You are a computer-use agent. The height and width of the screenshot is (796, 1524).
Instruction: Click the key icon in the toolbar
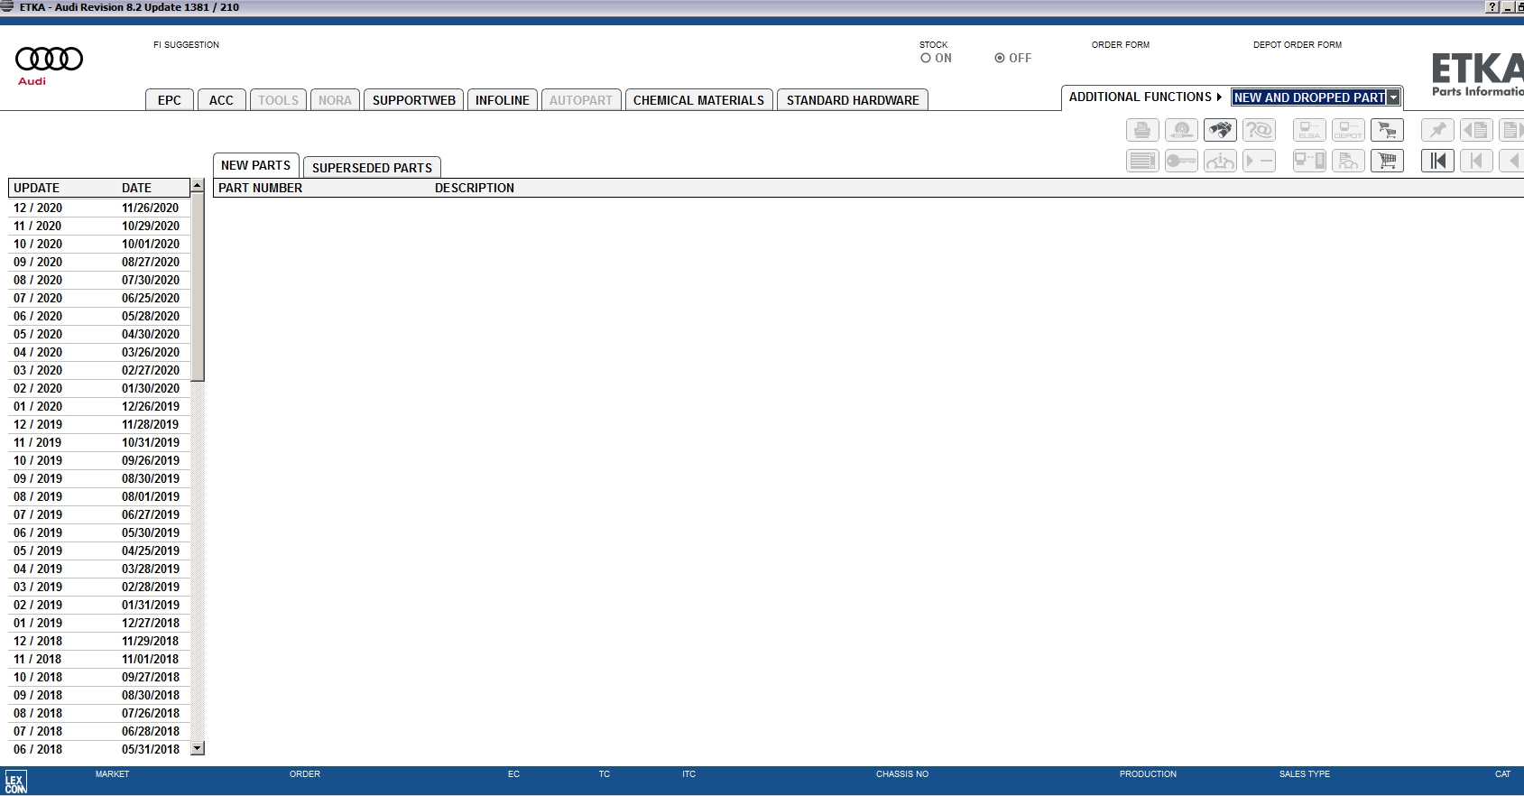click(1181, 161)
